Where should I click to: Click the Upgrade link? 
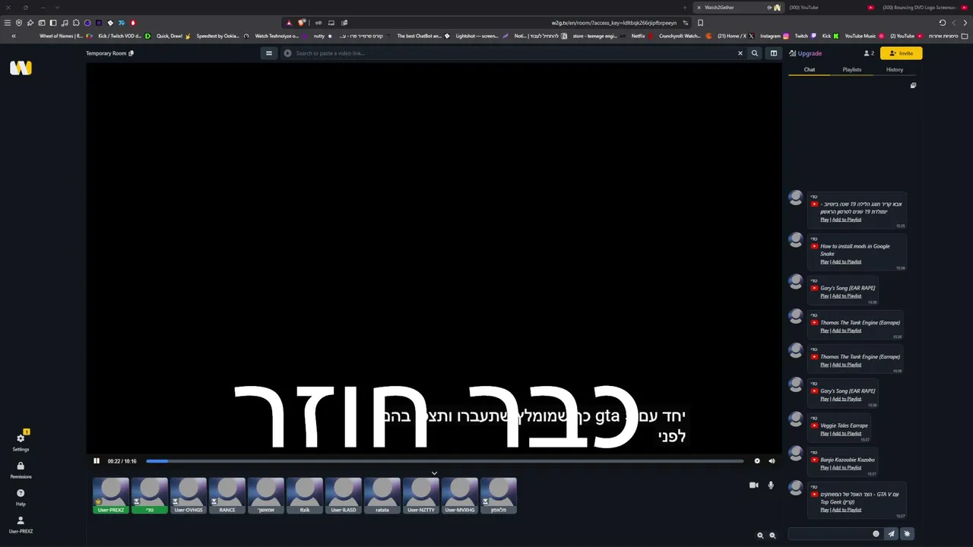pyautogui.click(x=805, y=53)
